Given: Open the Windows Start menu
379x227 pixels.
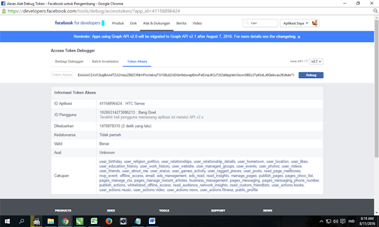Looking at the screenshot, I should click(x=7, y=221).
